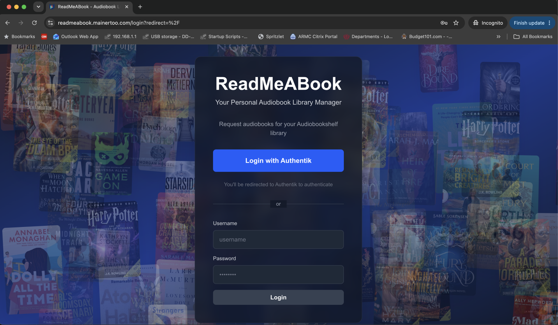The image size is (558, 325).
Task: Open site information icon in address bar
Action: point(50,23)
